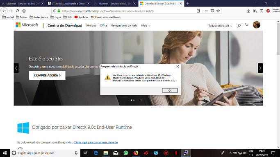The width and height of the screenshot is (280, 157).
Task: Expand the Mais menu
Action: coord(146,25)
